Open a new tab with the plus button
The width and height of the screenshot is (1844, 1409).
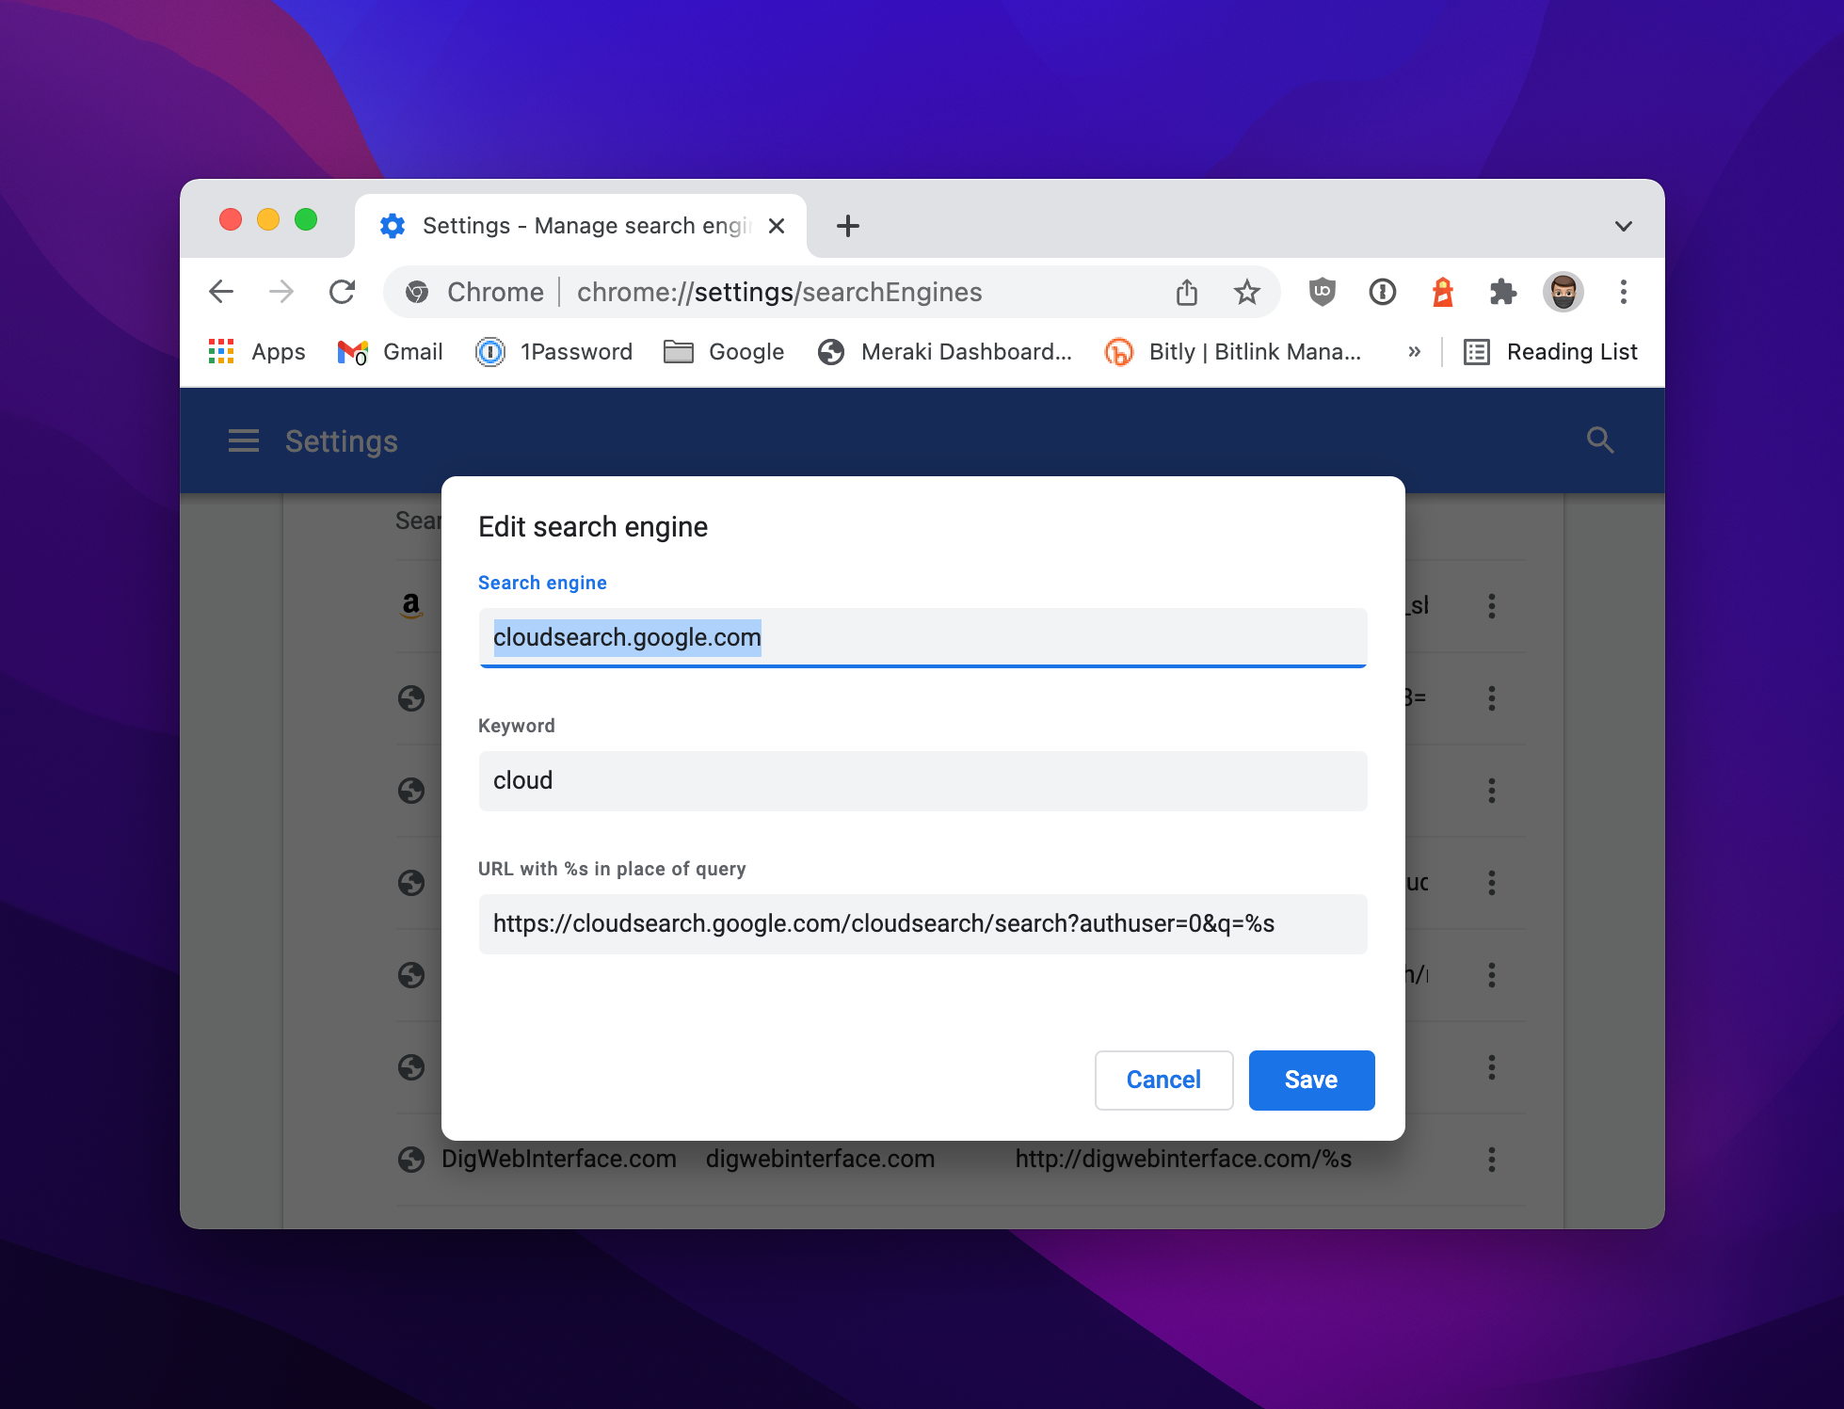[848, 226]
